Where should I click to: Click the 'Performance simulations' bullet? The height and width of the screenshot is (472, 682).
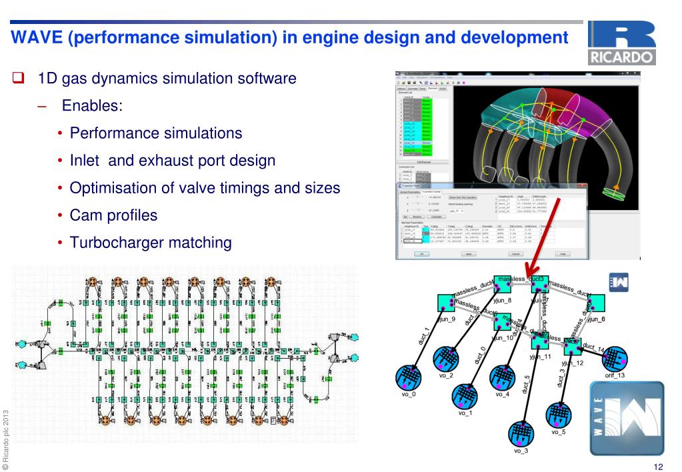tap(156, 133)
